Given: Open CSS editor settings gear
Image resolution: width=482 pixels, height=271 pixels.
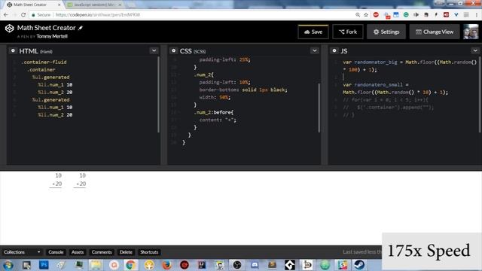Looking at the screenshot, I should tap(174, 50).
